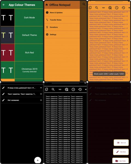Tap the green Christmas 2019 preview swatch

tap(8, 70)
